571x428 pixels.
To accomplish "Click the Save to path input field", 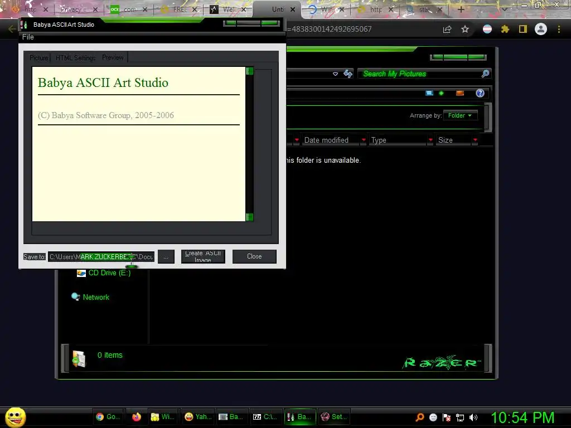I will point(101,256).
